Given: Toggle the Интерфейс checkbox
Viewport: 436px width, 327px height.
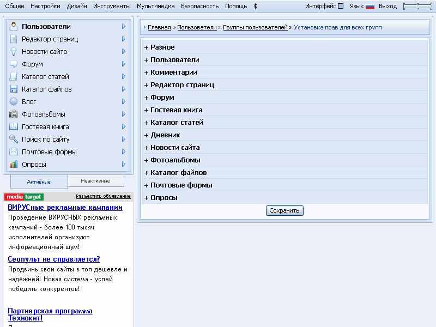Looking at the screenshot, I should click(341, 6).
